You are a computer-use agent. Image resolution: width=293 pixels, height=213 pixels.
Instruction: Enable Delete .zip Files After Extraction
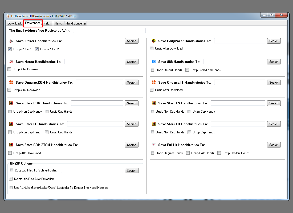pos(11,179)
